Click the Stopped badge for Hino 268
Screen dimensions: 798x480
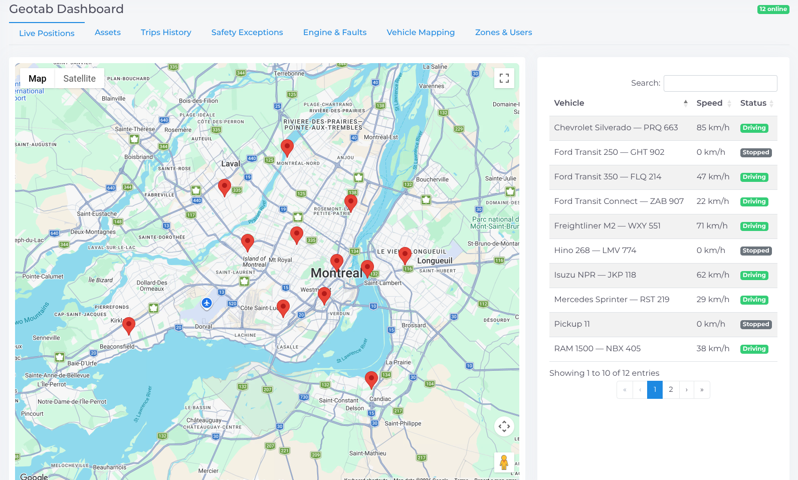755,251
